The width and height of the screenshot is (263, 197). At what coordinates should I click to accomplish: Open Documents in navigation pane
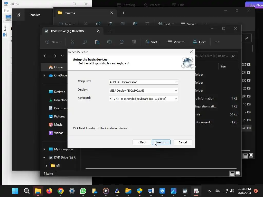click(58, 108)
